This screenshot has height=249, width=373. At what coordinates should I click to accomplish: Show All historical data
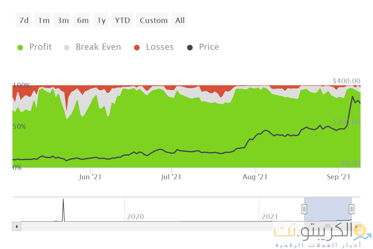click(180, 20)
